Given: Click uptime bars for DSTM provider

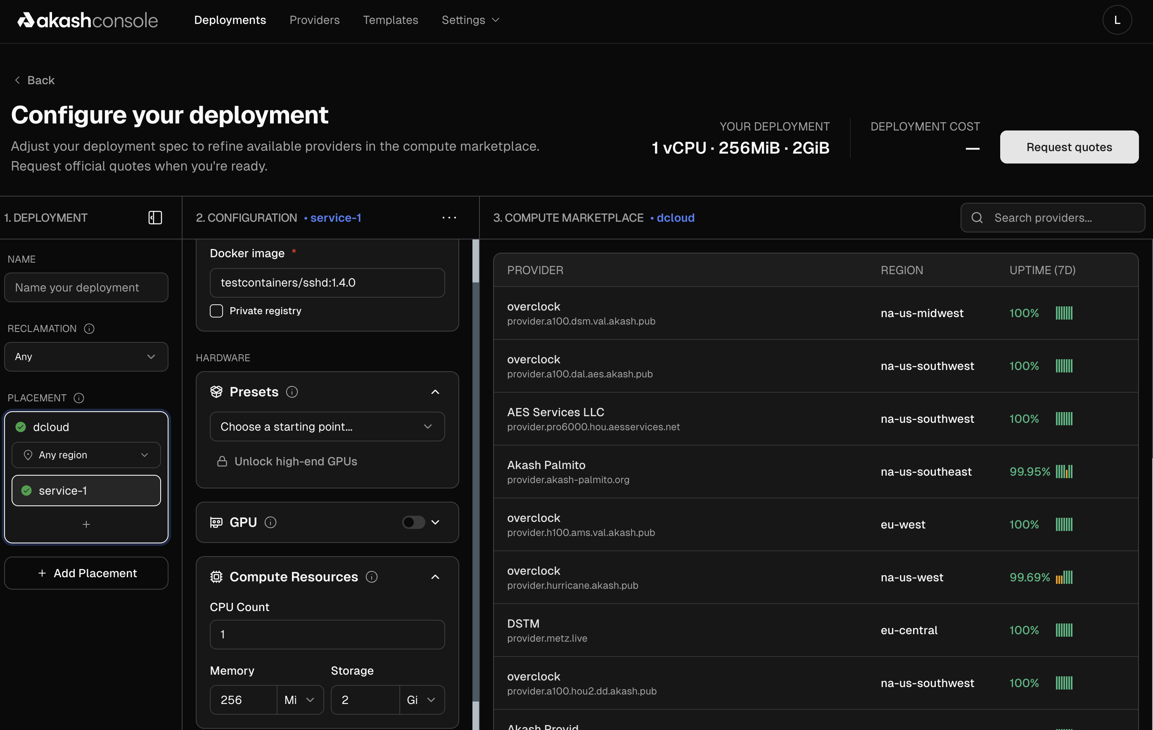Looking at the screenshot, I should (x=1064, y=630).
